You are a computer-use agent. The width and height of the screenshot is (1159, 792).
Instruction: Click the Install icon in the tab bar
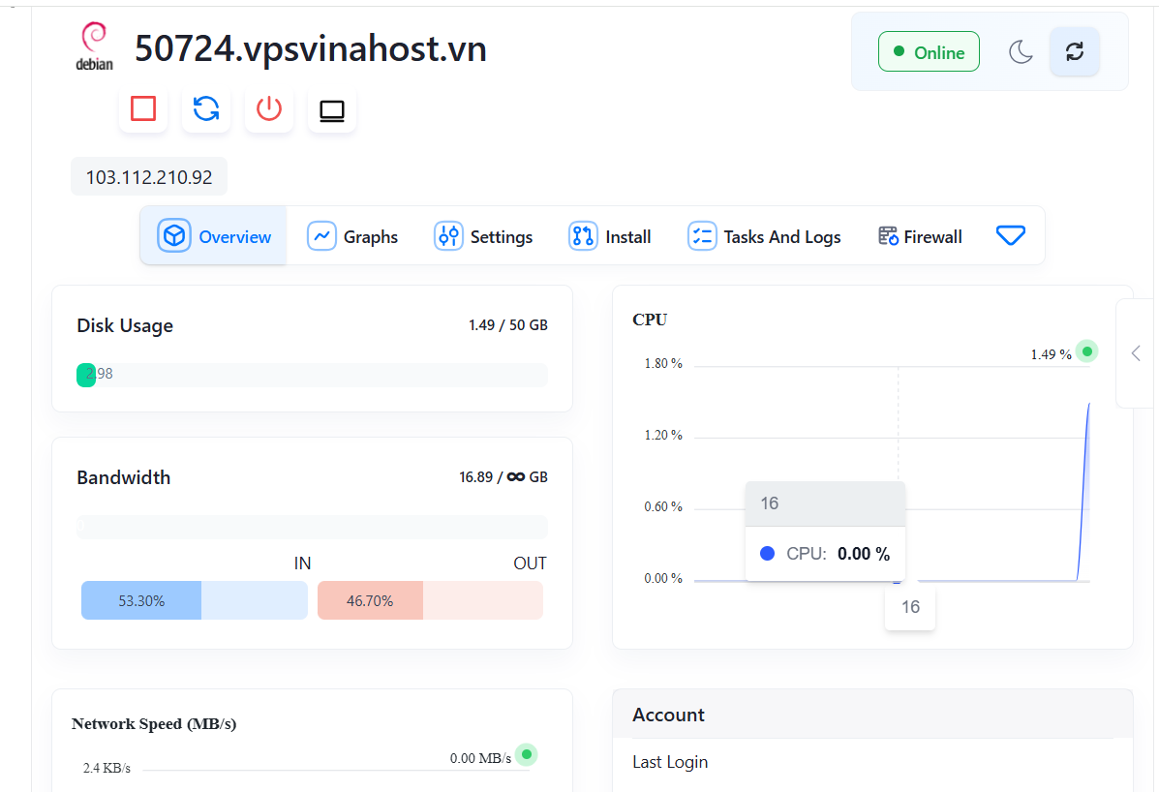(581, 235)
